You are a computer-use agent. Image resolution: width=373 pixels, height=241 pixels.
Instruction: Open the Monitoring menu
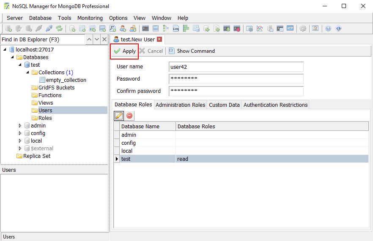pos(90,18)
